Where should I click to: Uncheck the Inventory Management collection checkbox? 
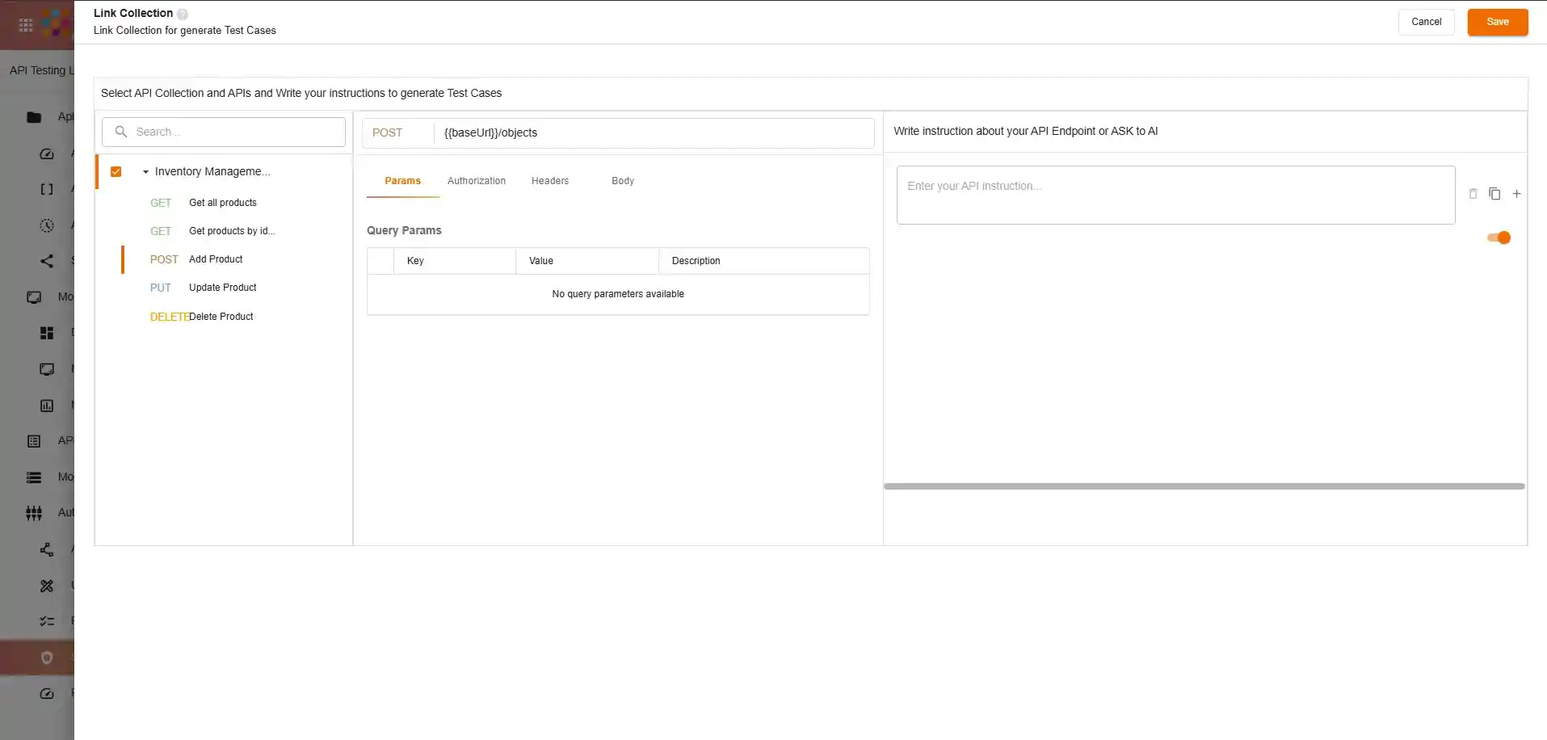(x=116, y=172)
